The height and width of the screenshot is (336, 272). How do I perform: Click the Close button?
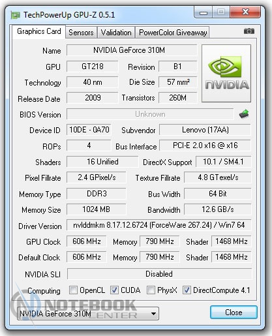point(234,313)
